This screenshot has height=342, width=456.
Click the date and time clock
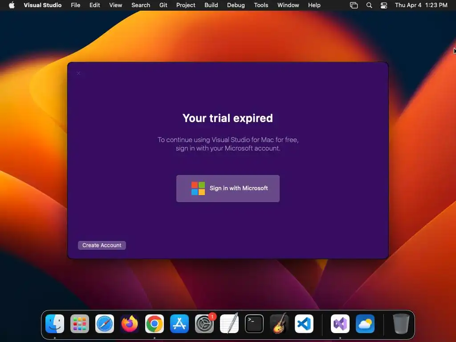(421, 5)
